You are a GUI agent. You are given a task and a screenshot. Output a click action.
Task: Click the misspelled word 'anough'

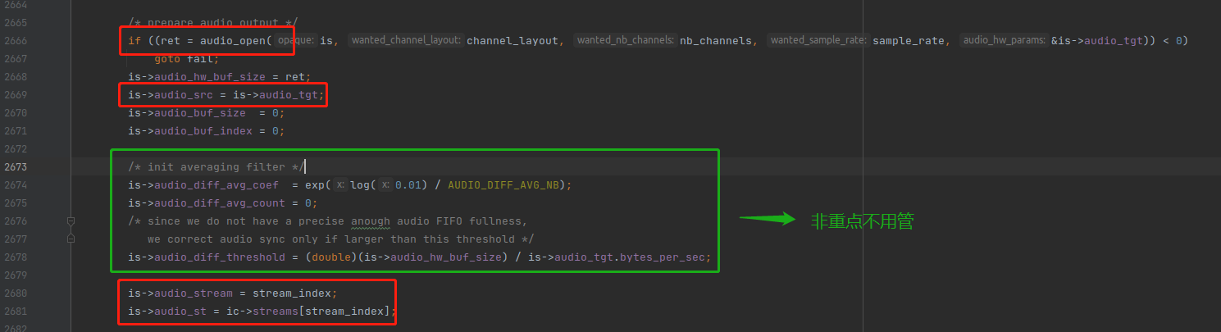[x=371, y=221]
